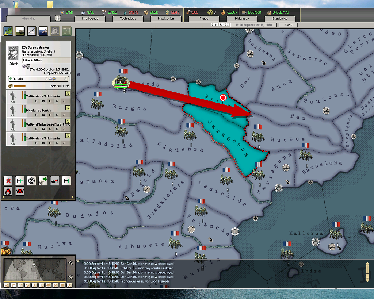This screenshot has width=374, height=299.
Task: Switch to the View Map tab
Action: [28, 19]
